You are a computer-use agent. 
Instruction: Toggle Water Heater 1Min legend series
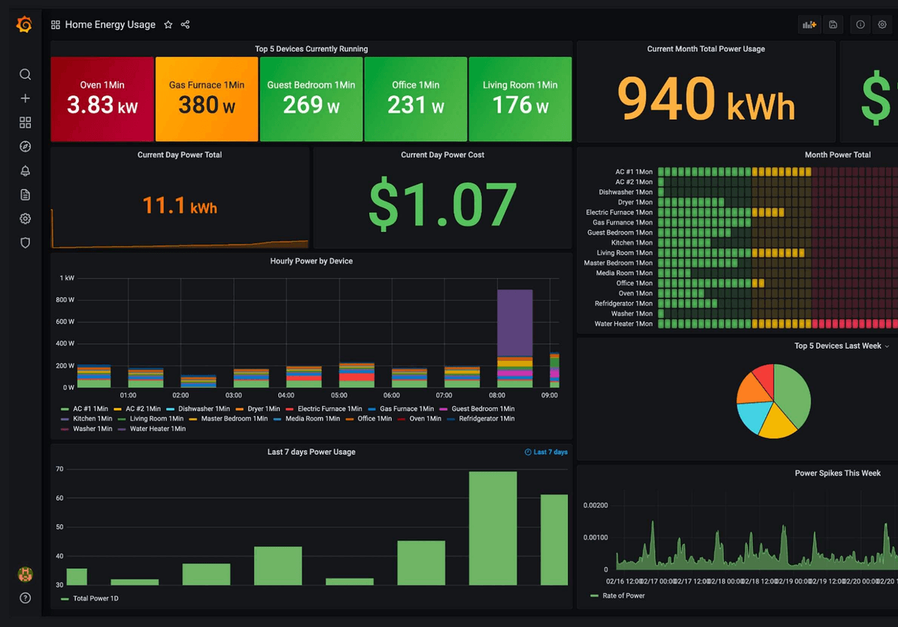pyautogui.click(x=152, y=429)
